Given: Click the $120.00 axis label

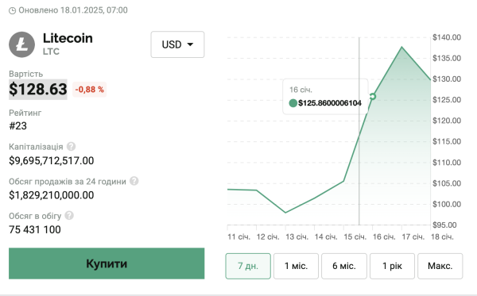Looking at the screenshot, I should click(447, 121).
